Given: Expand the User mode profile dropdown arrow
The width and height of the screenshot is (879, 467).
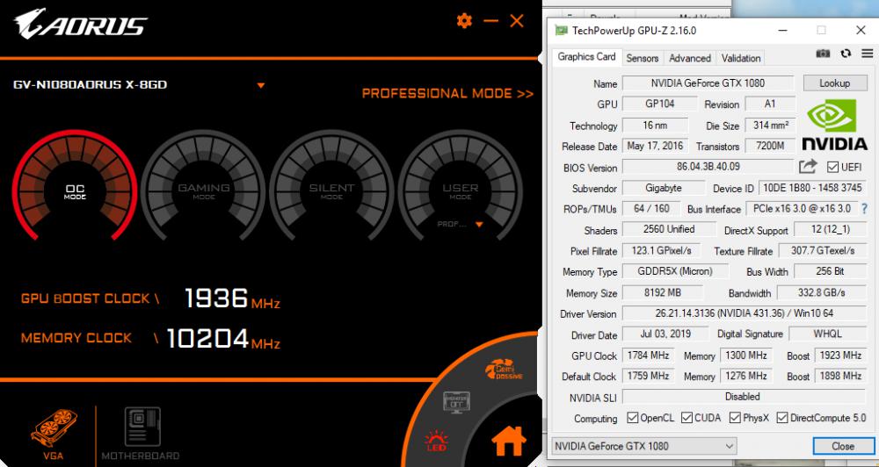Looking at the screenshot, I should coord(479,224).
